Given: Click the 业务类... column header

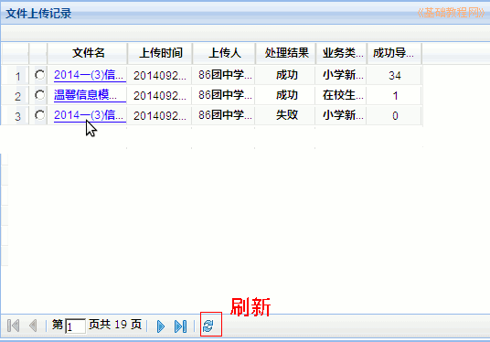Looking at the screenshot, I should 342,53.
